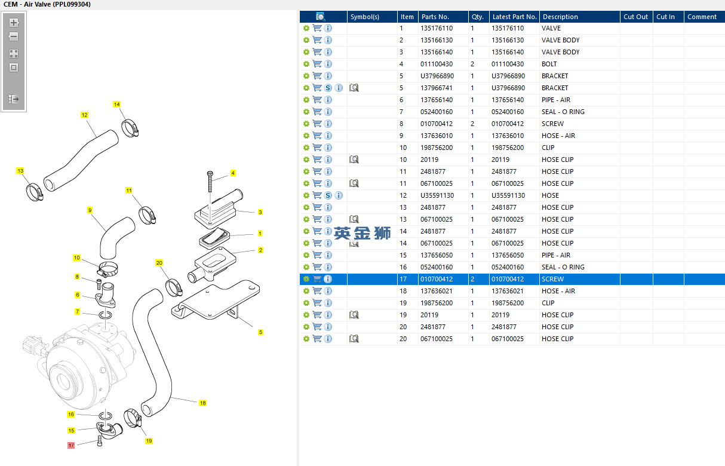Open info for part 135166130 VALVE BODY
This screenshot has height=466, width=725.
(x=328, y=40)
